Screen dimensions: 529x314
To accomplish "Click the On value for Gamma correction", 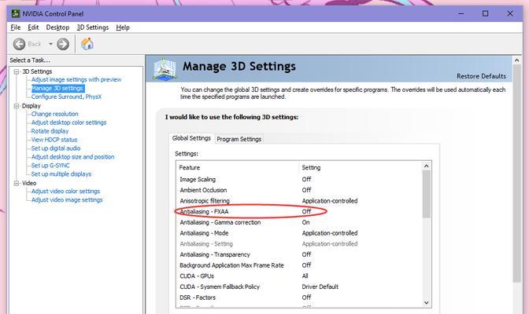I will pyautogui.click(x=305, y=222).
